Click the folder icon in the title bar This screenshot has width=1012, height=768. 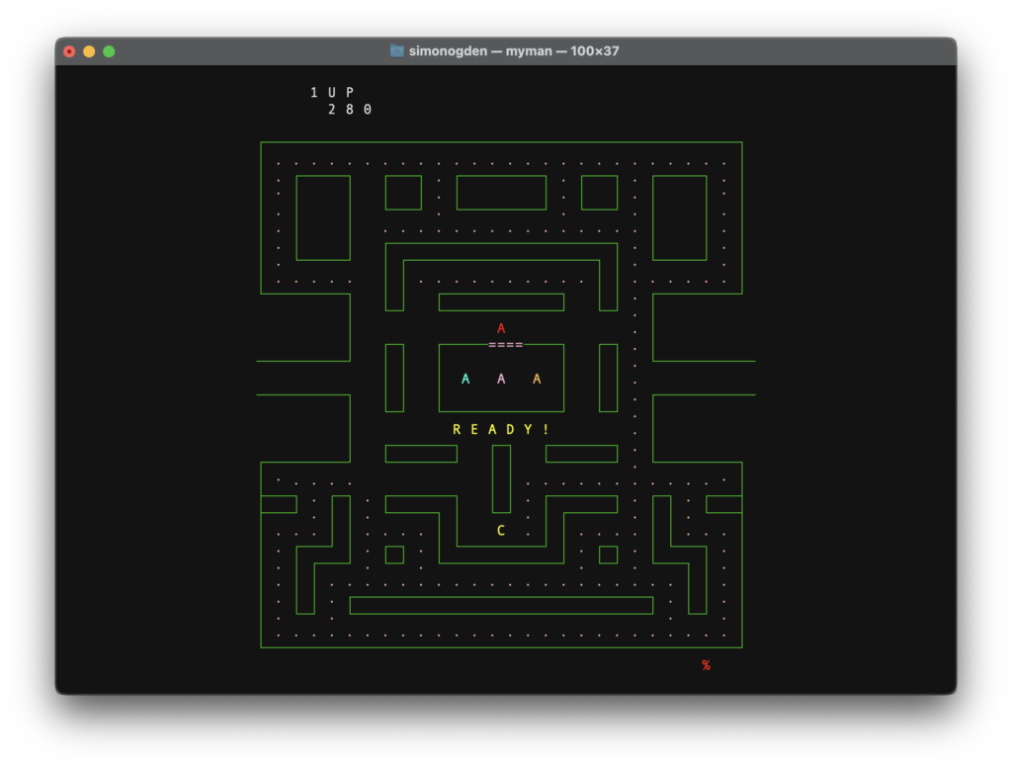(x=397, y=50)
